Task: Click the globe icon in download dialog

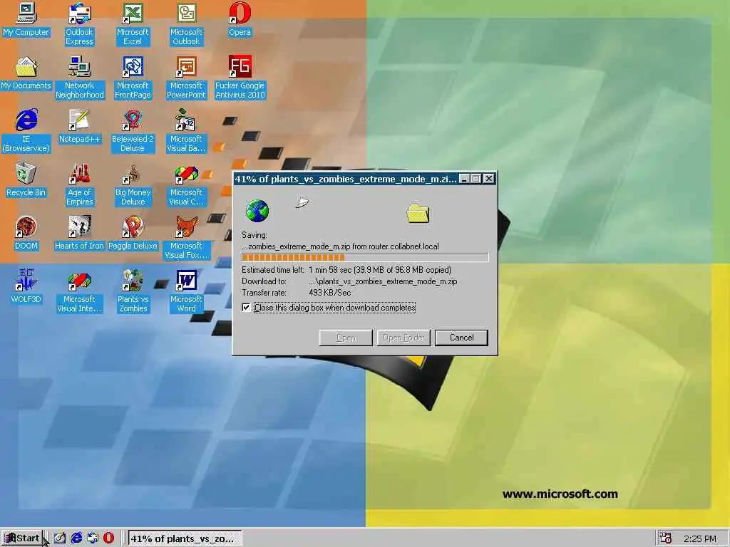Action: [x=257, y=211]
